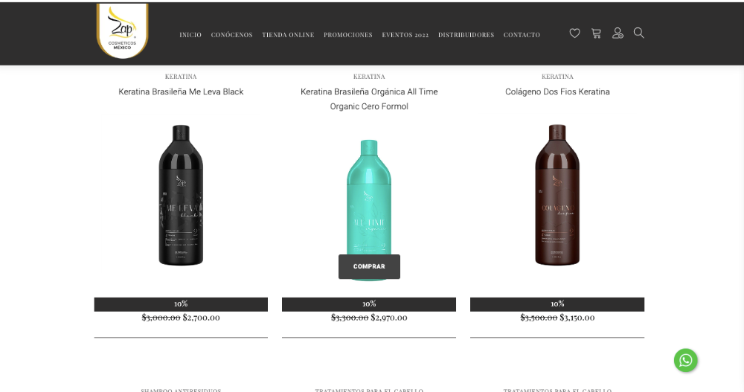Image resolution: width=744 pixels, height=392 pixels.
Task: Open WhatsApp chat floating button
Action: click(x=686, y=361)
